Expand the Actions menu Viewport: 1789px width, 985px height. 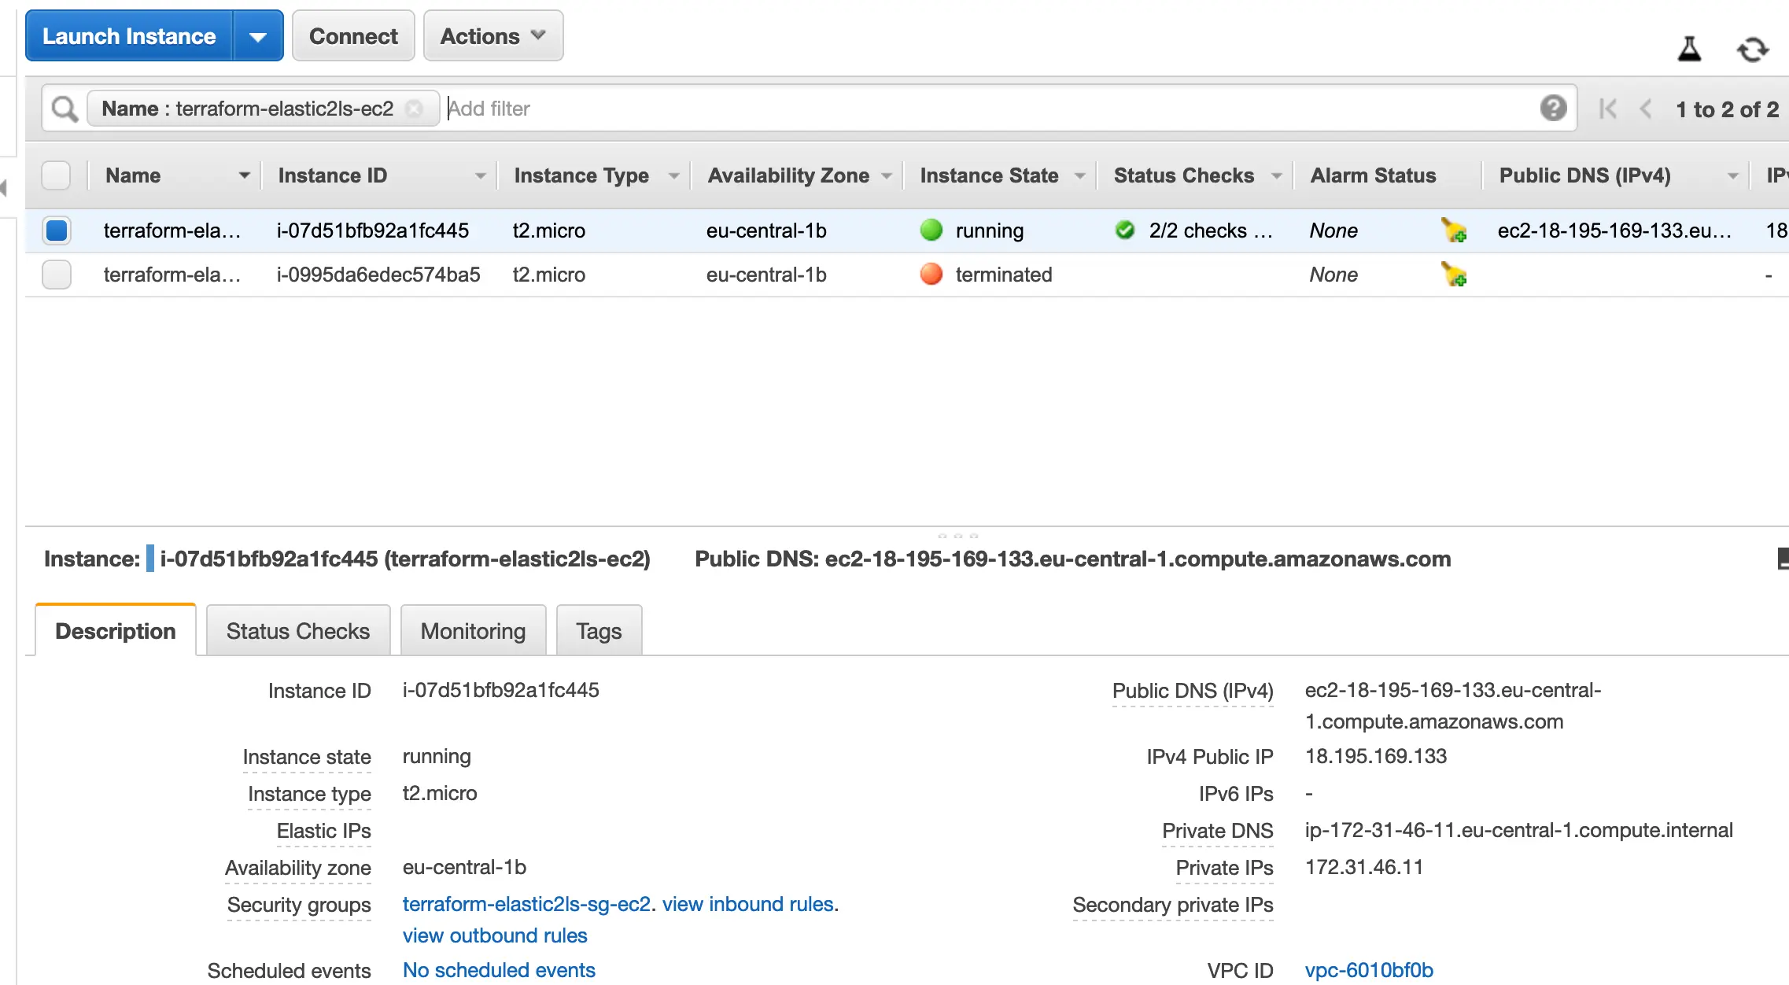[x=492, y=36]
